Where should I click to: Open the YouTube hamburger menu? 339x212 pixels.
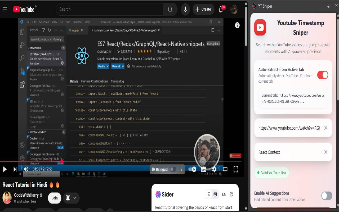click(5, 9)
